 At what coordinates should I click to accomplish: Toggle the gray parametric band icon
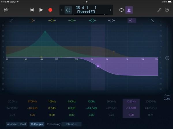point(112,21)
